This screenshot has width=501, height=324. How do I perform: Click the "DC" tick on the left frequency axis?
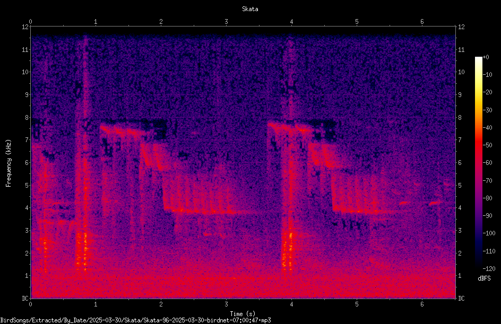(x=25, y=299)
